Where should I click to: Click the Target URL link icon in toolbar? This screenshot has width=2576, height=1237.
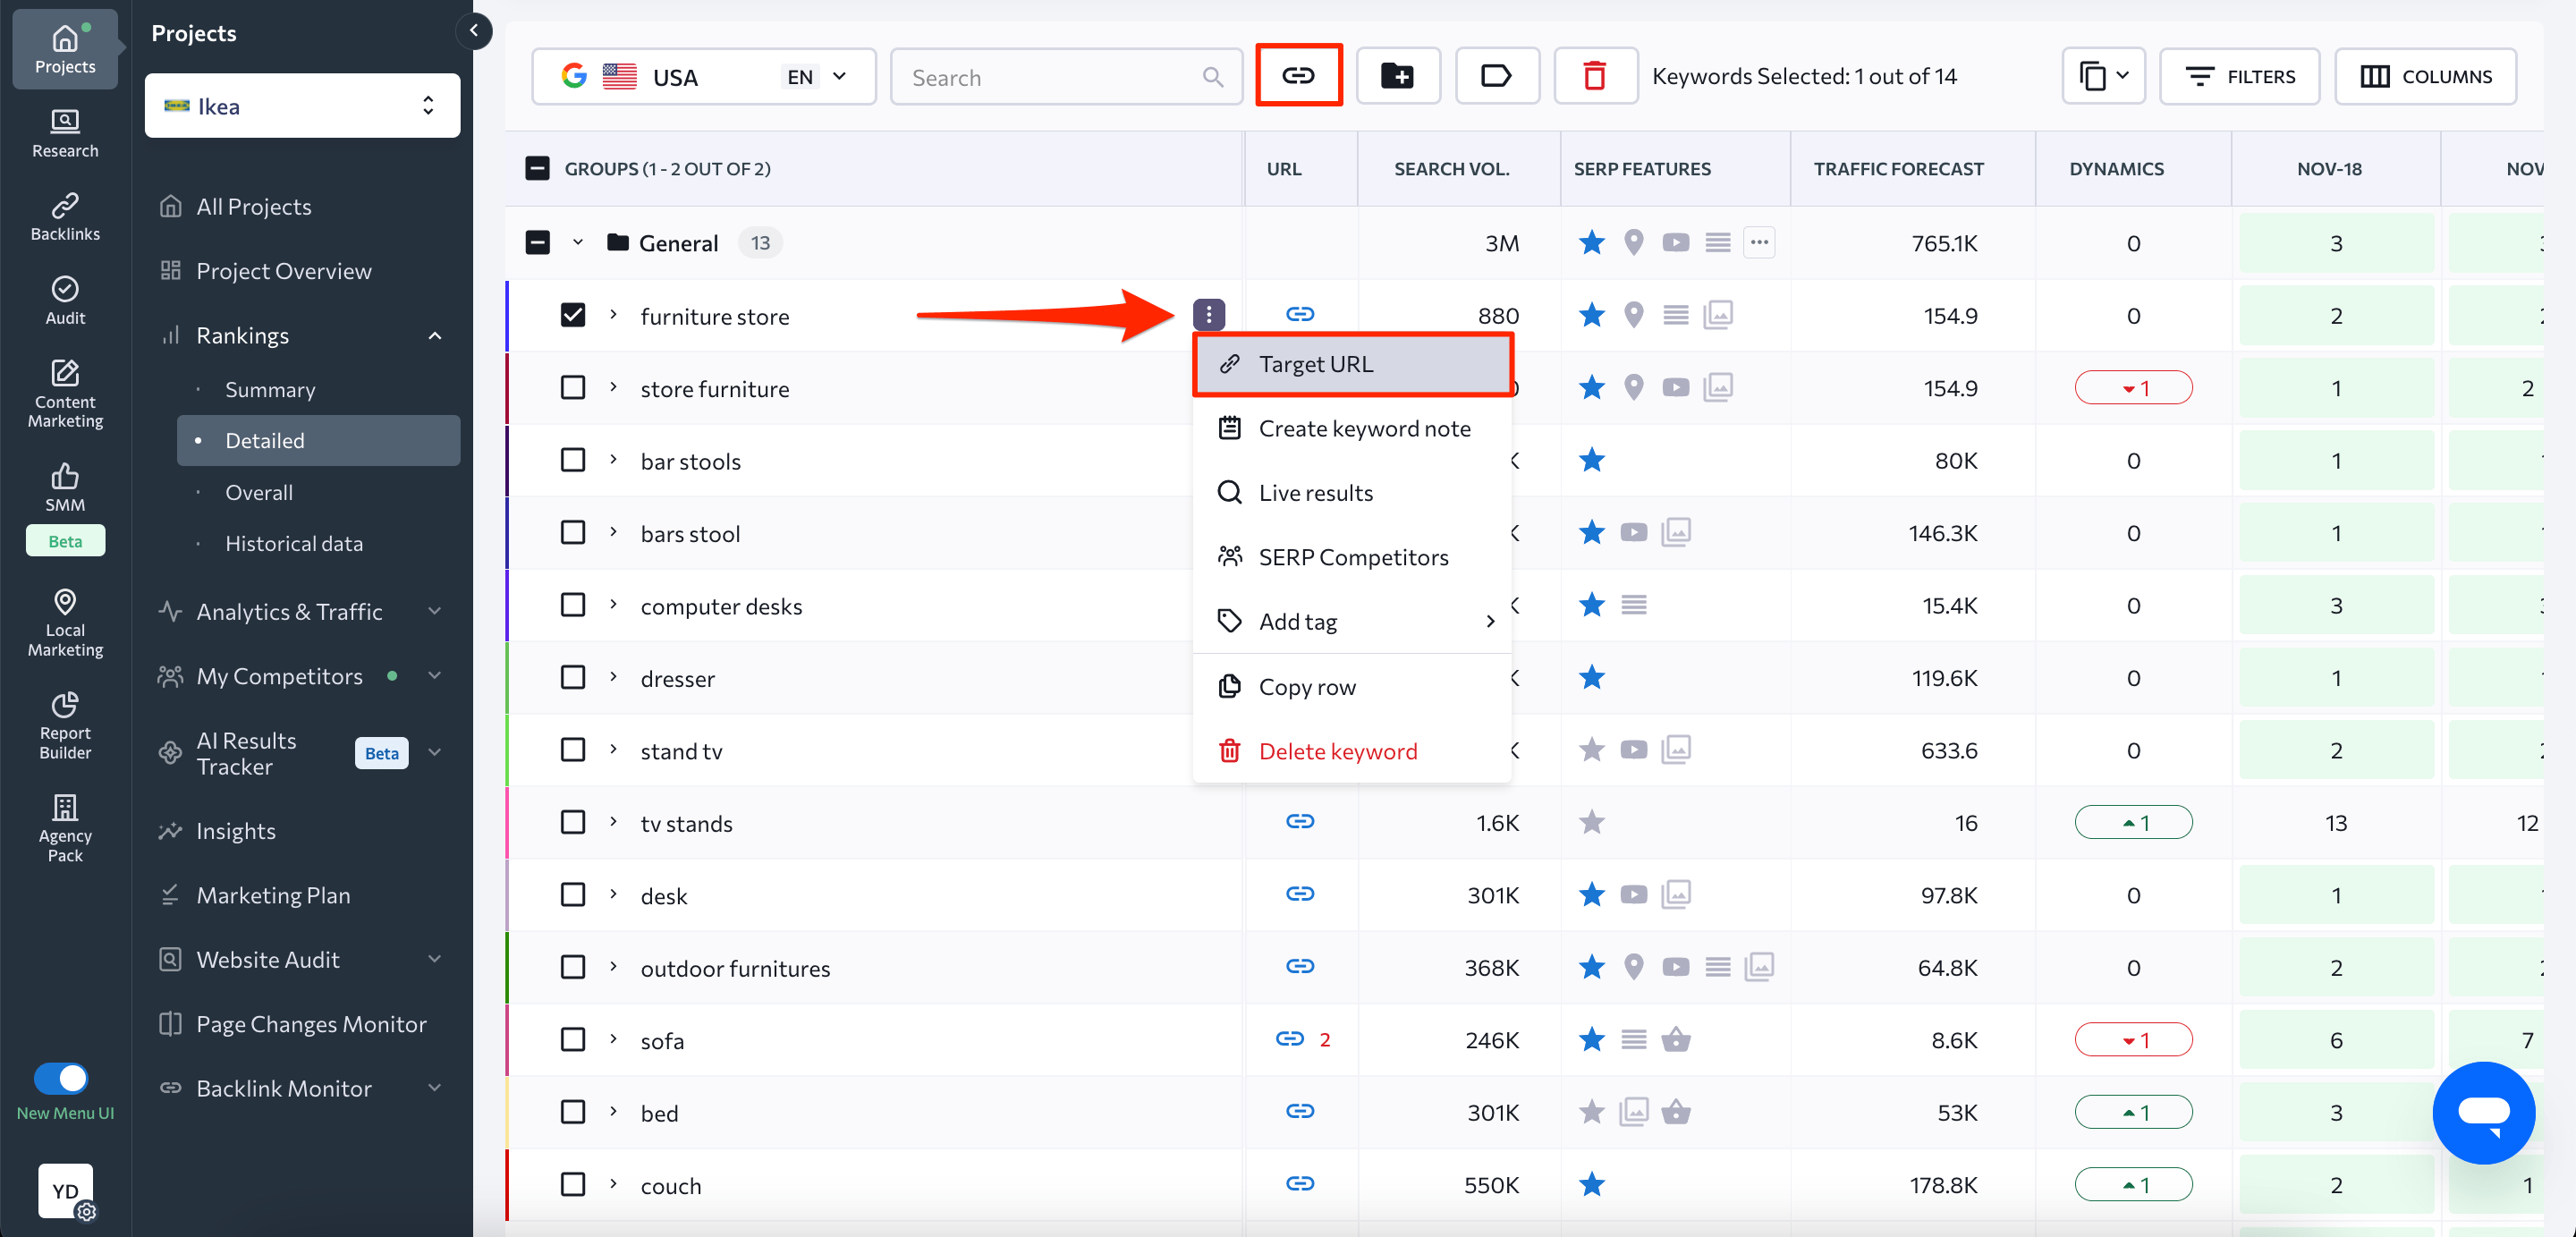pyautogui.click(x=1298, y=75)
